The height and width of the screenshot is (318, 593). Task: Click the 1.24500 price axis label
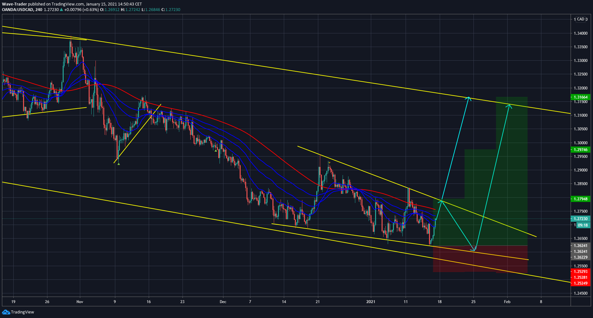[580, 293]
